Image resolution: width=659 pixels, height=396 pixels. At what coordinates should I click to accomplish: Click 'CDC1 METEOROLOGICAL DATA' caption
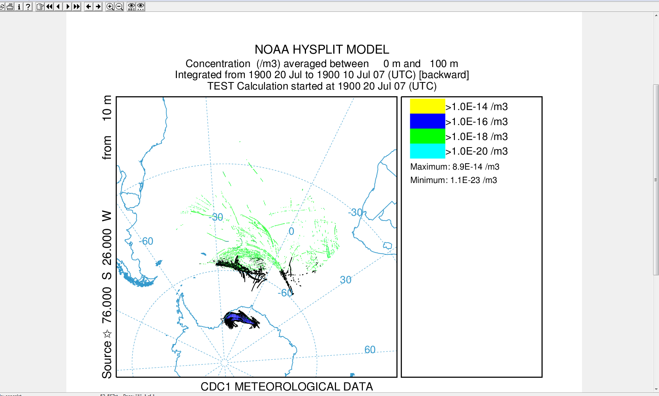coord(287,387)
